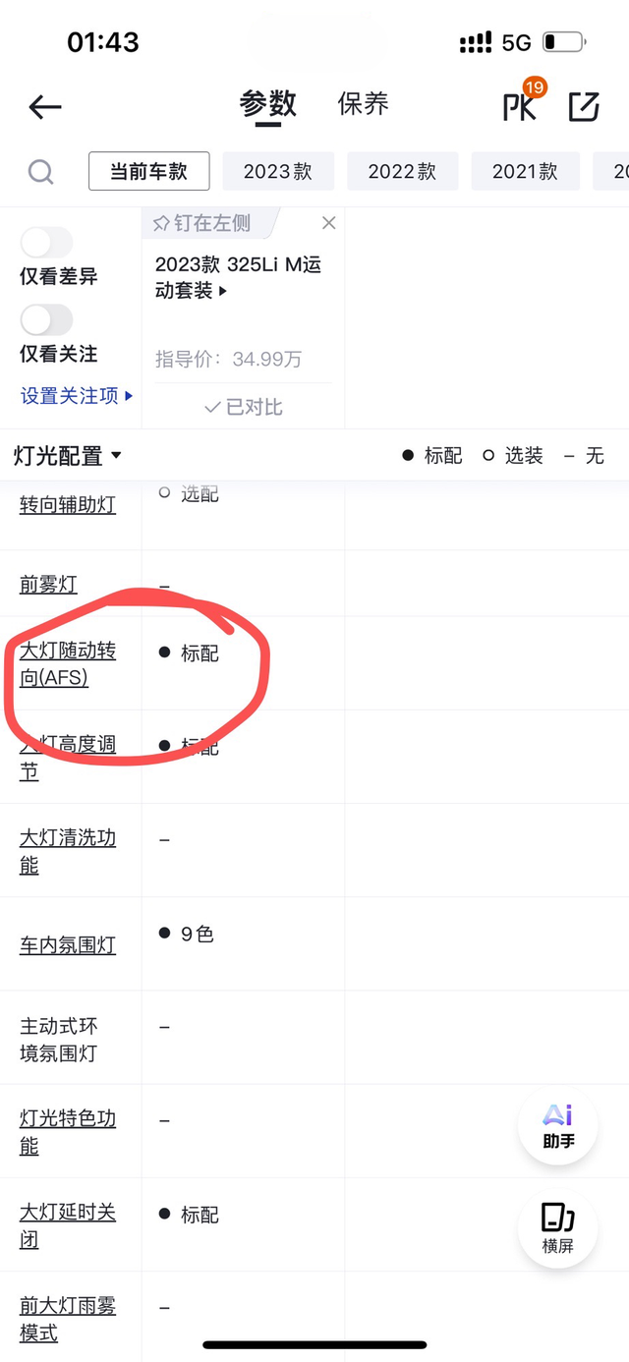Open the 车内氛围灯 explanation link
The height and width of the screenshot is (1362, 629).
point(68,945)
